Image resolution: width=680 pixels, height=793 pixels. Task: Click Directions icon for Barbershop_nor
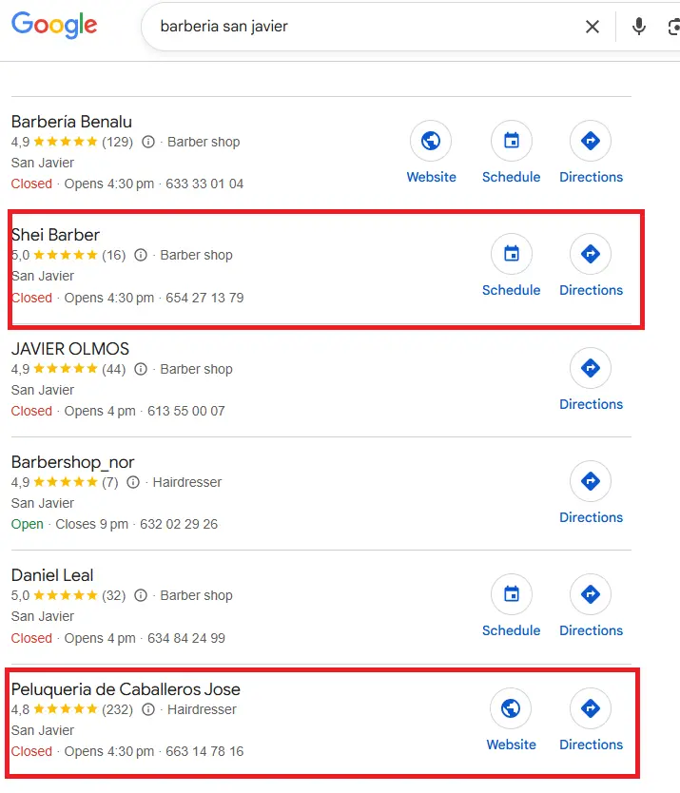click(x=591, y=481)
